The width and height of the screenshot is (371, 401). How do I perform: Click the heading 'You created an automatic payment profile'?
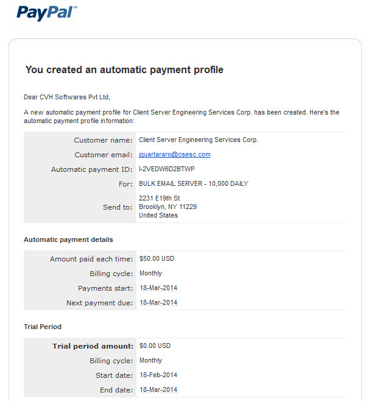tap(124, 70)
